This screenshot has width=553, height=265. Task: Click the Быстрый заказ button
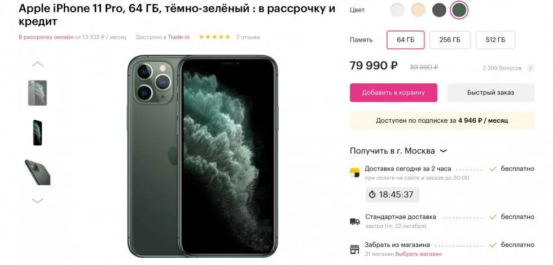point(490,93)
